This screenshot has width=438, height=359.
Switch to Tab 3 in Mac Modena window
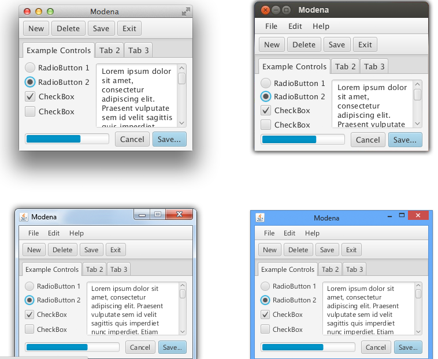(139, 50)
